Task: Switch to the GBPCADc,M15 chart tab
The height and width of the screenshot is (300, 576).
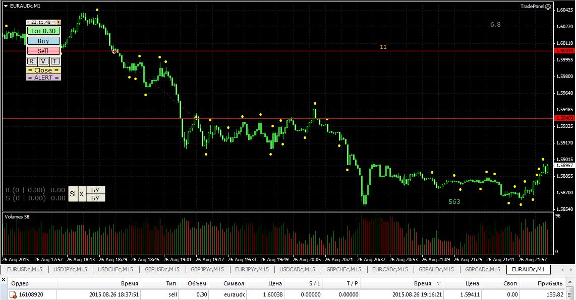Action: 482,269
